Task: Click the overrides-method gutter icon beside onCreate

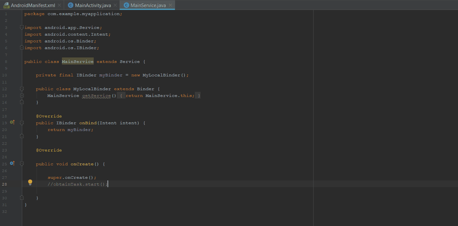Action: click(12, 163)
